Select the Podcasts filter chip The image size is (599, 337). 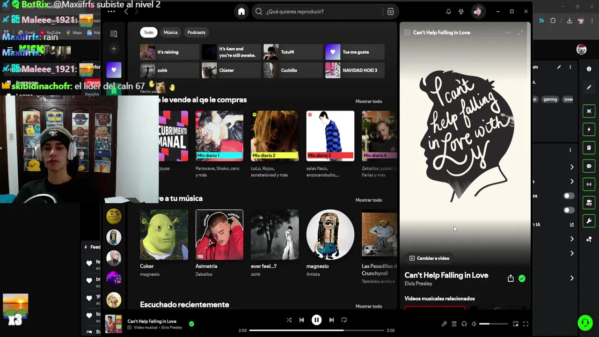[x=197, y=32]
